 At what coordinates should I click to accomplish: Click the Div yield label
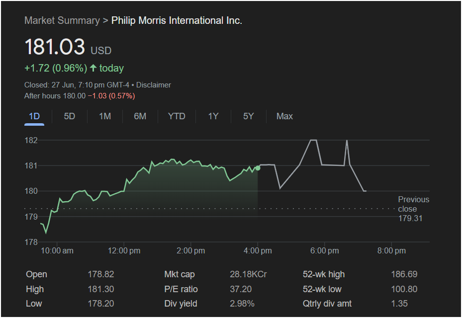[181, 304]
